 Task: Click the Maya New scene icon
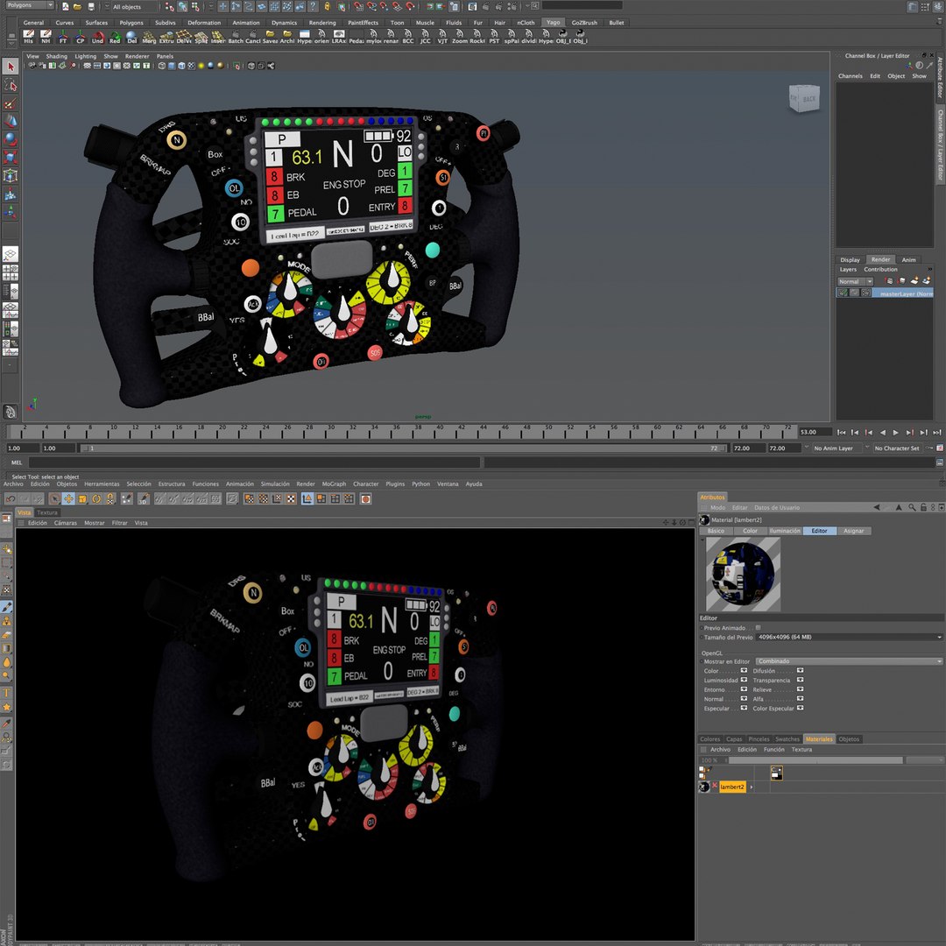(65, 7)
